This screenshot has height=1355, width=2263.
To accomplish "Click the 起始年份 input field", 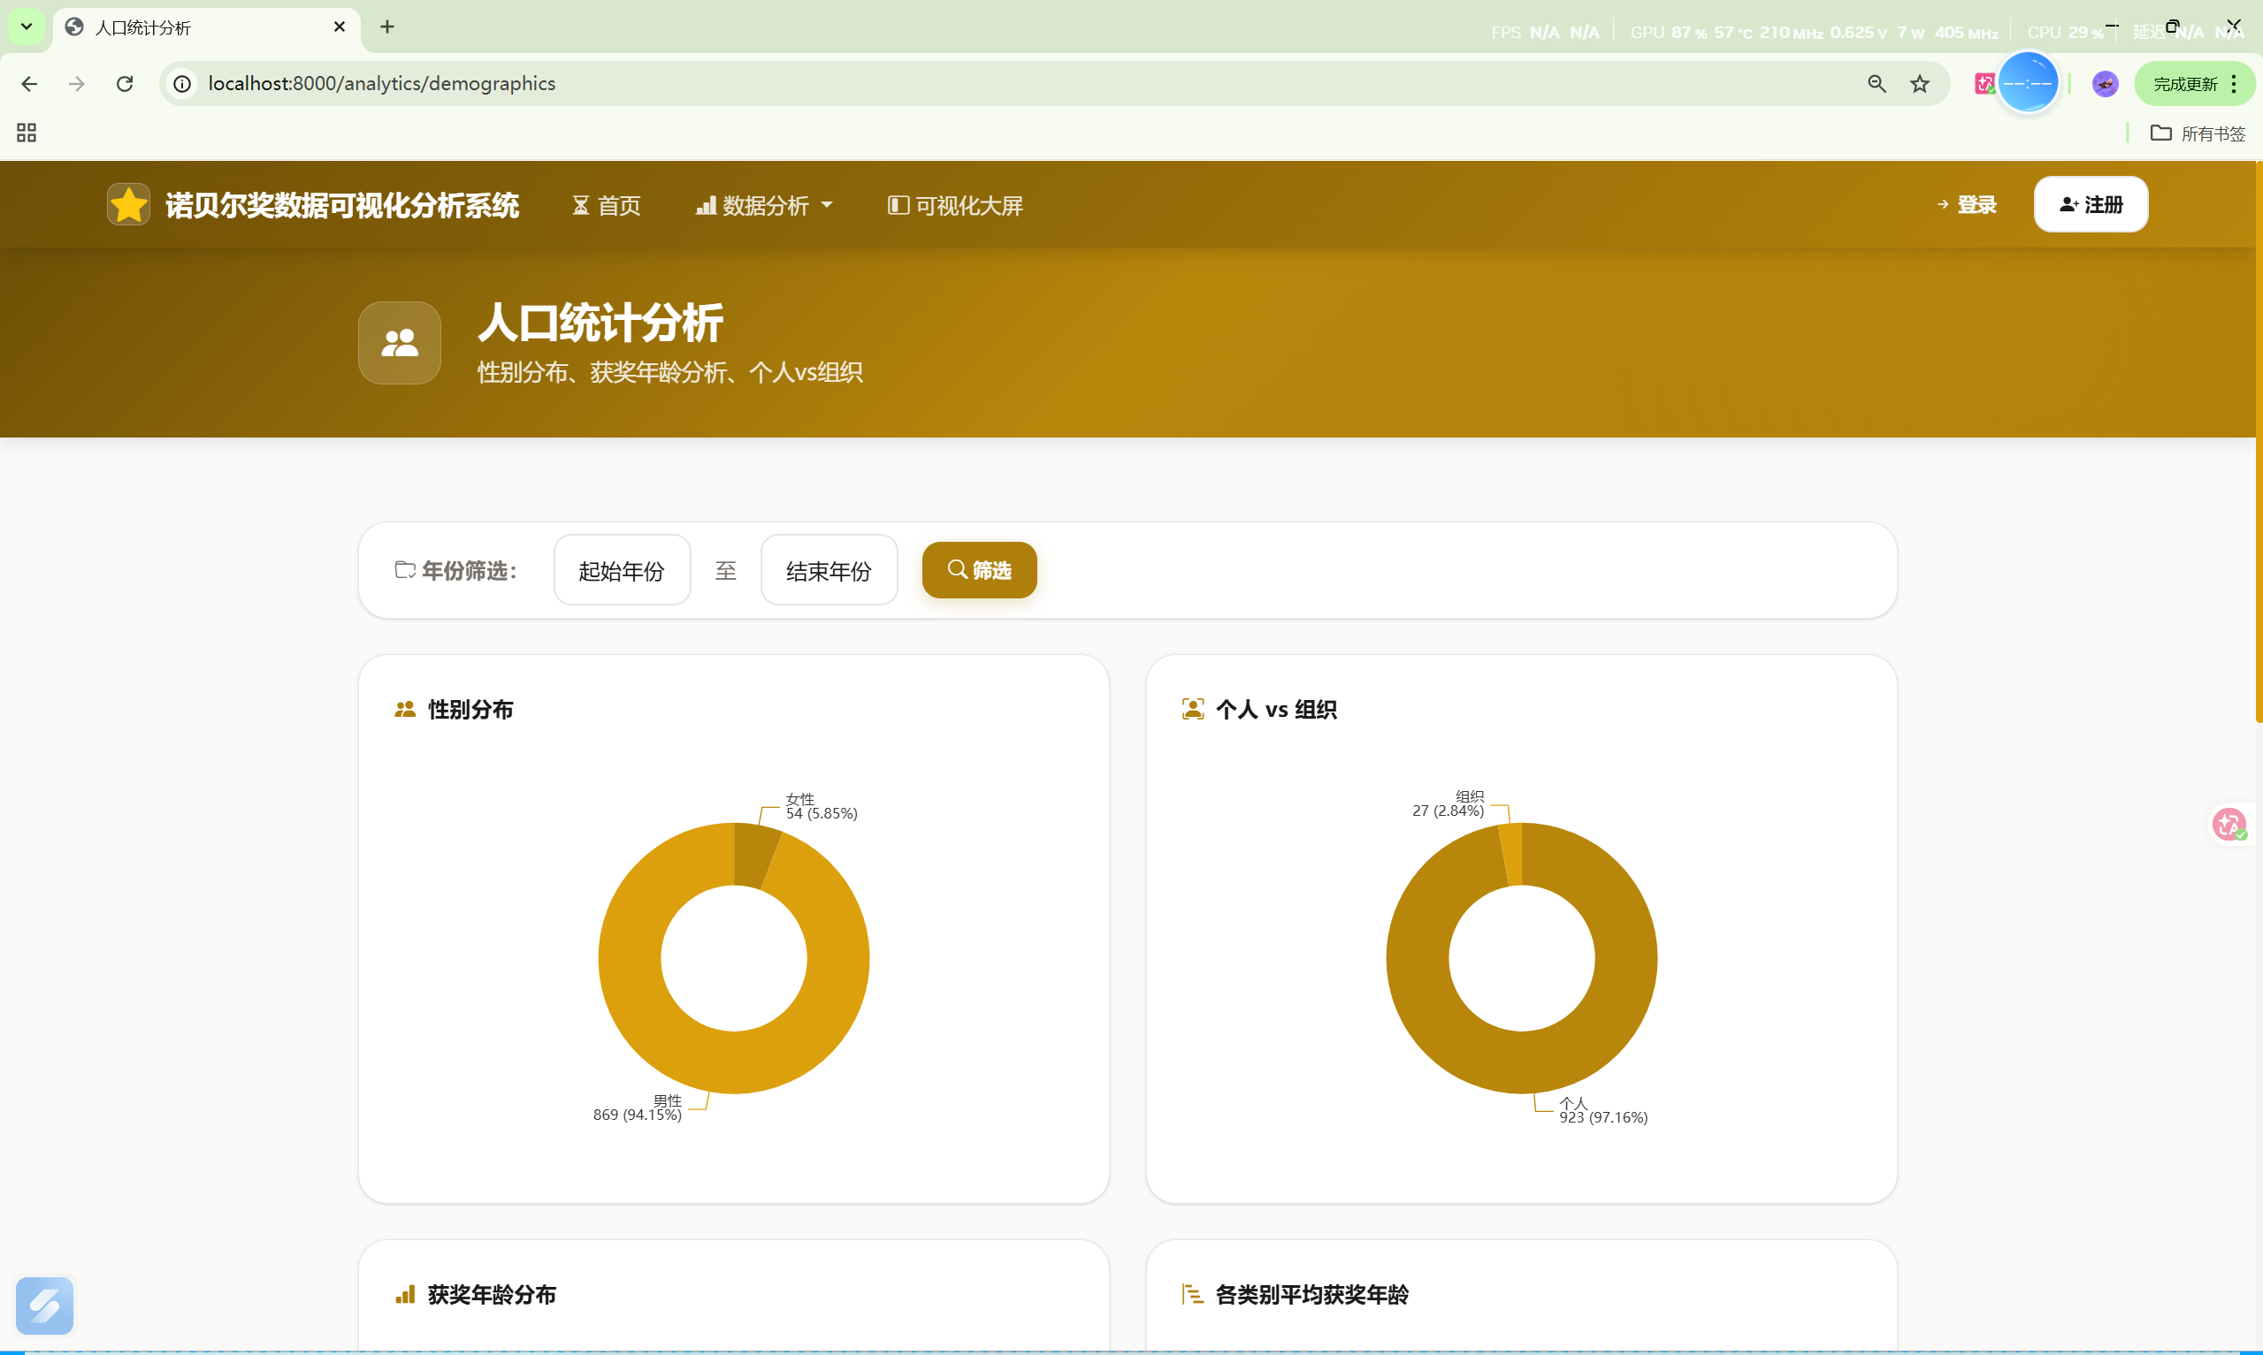I will pos(621,571).
